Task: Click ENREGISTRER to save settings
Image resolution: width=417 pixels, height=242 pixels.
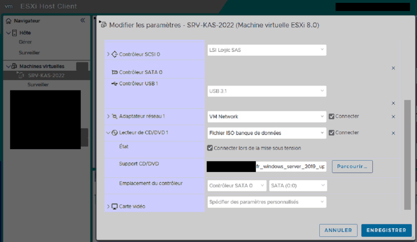Action: click(x=386, y=230)
